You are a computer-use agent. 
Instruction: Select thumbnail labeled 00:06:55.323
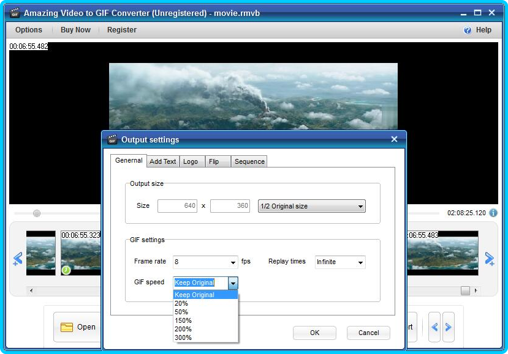click(x=81, y=253)
